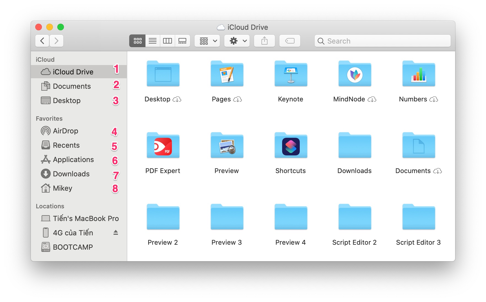Click the "PDF Expert" folder name
The width and height of the screenshot is (486, 302).
[x=163, y=171]
